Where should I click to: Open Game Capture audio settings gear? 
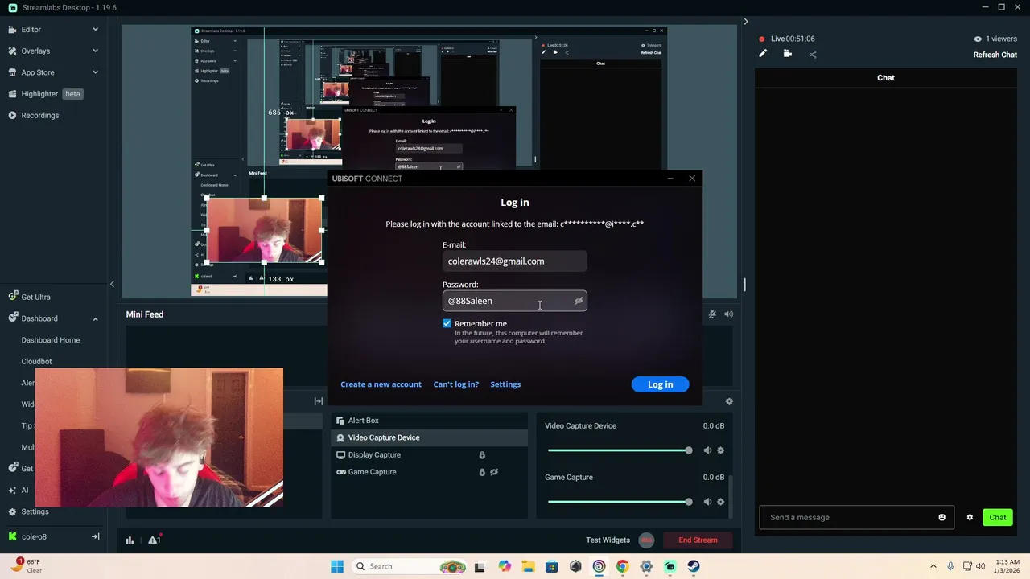720,502
